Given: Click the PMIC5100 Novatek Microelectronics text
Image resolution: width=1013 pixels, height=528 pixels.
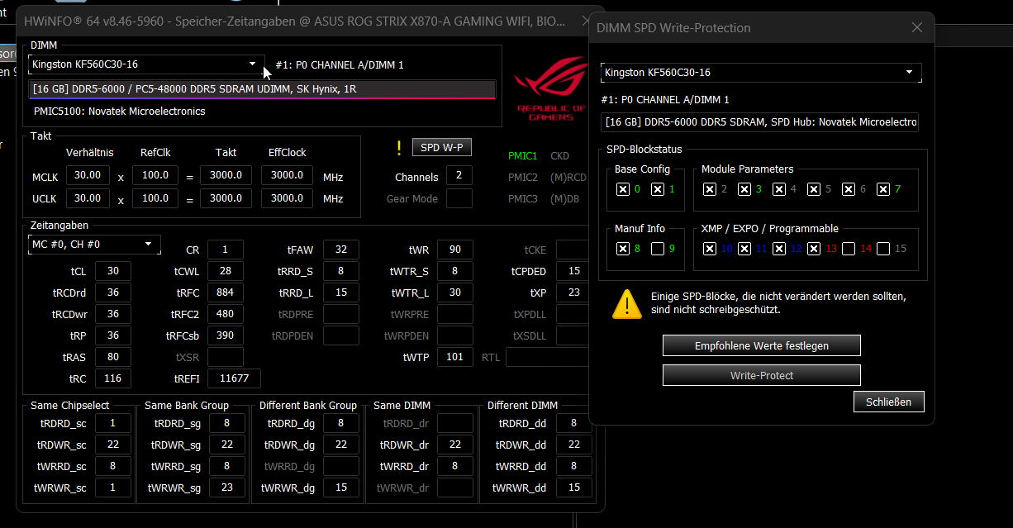Looking at the screenshot, I should 120,111.
